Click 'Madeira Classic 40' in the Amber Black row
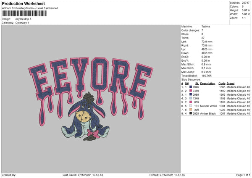The image size is (252, 178). (238, 114)
